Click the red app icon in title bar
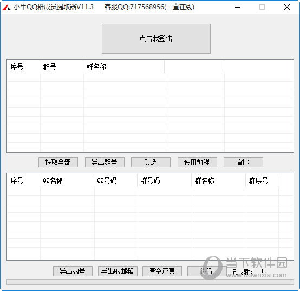Viewport: 300px width, 291px height. coord(6,8)
